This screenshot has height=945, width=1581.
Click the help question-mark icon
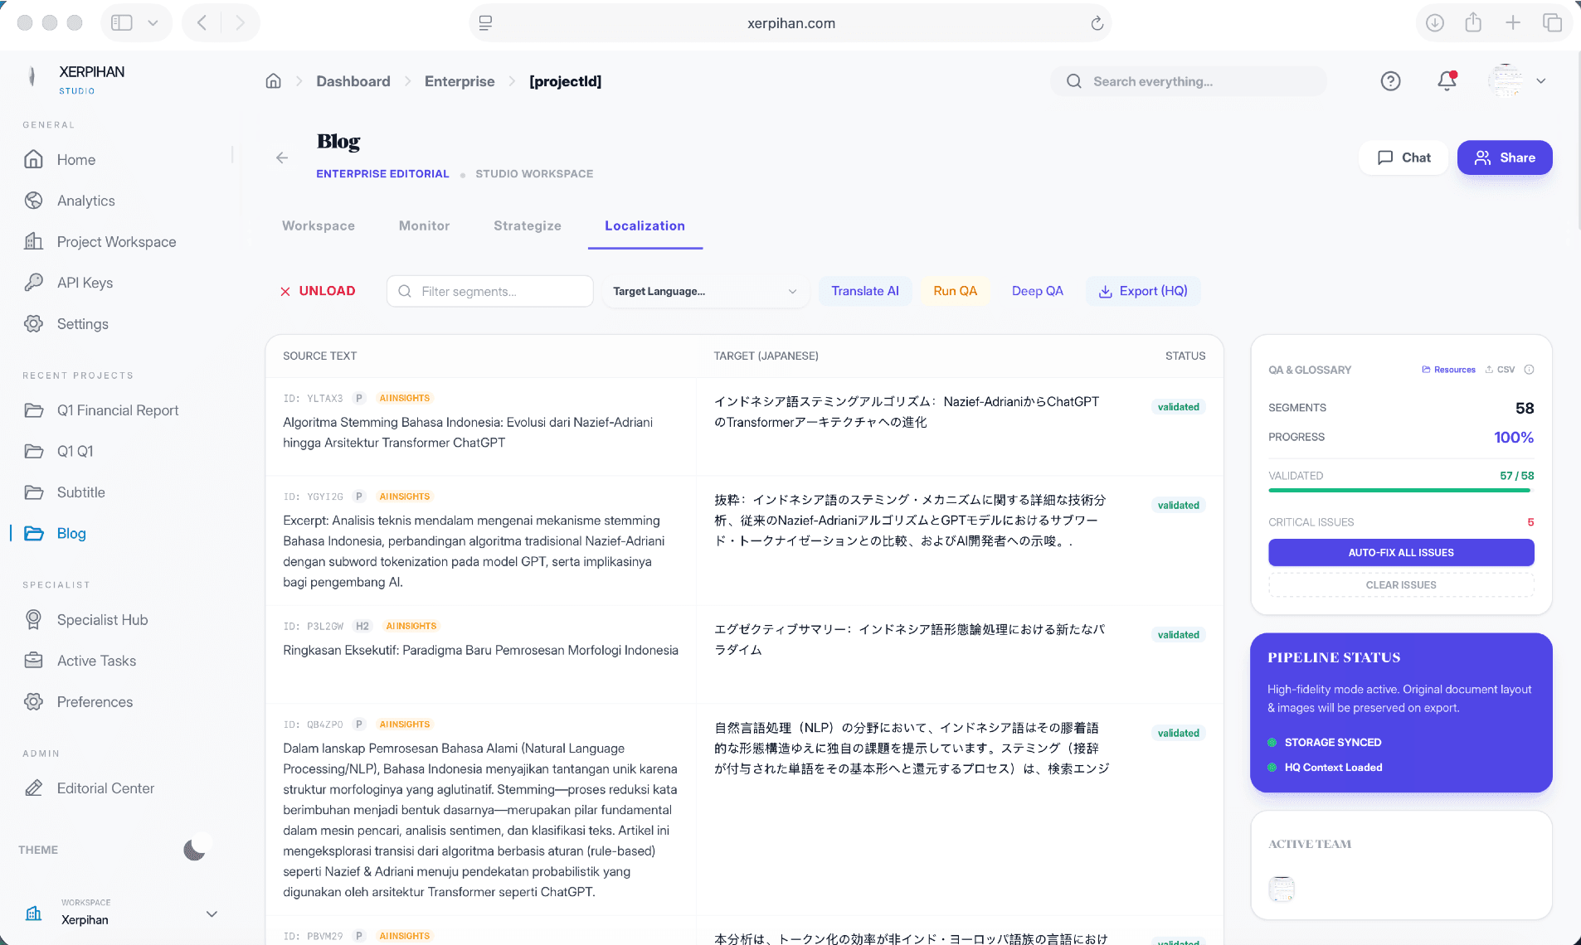(x=1391, y=80)
